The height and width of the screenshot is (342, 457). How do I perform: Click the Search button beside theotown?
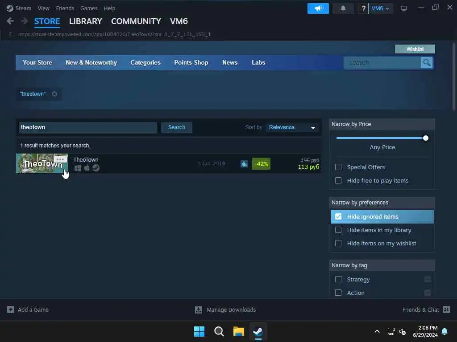(x=177, y=127)
